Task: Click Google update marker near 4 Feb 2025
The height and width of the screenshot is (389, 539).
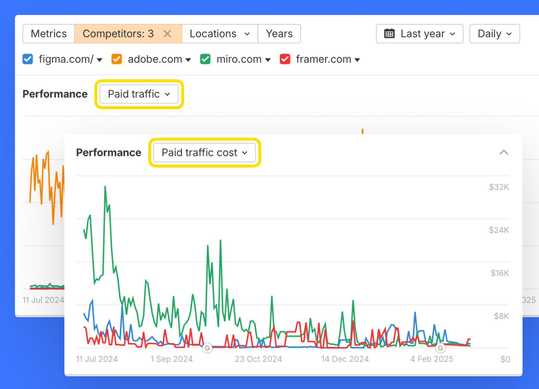Action: [x=441, y=348]
